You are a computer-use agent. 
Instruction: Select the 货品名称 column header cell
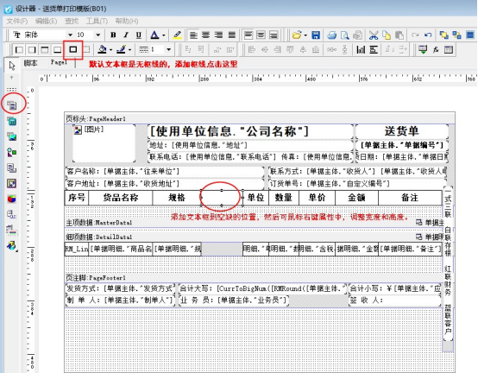(121, 198)
